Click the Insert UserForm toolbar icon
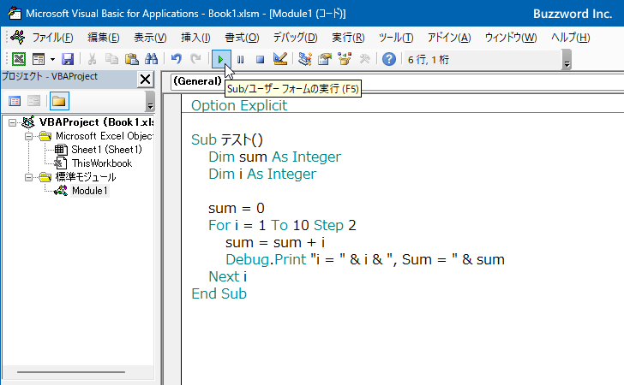 (39, 59)
